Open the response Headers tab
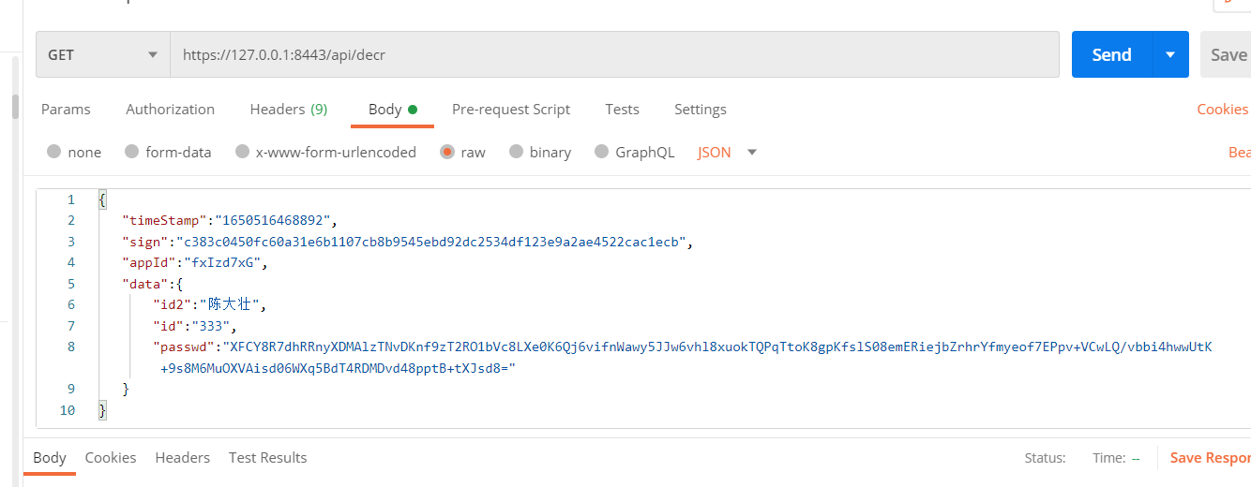Viewport: 1251px width, 487px height. click(183, 458)
